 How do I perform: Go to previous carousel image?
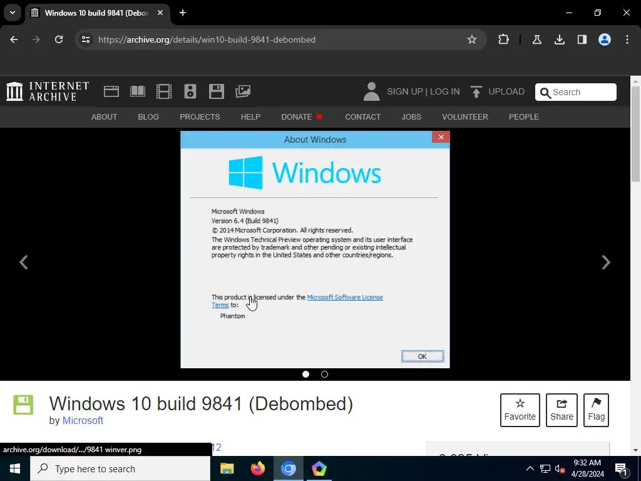tap(24, 262)
